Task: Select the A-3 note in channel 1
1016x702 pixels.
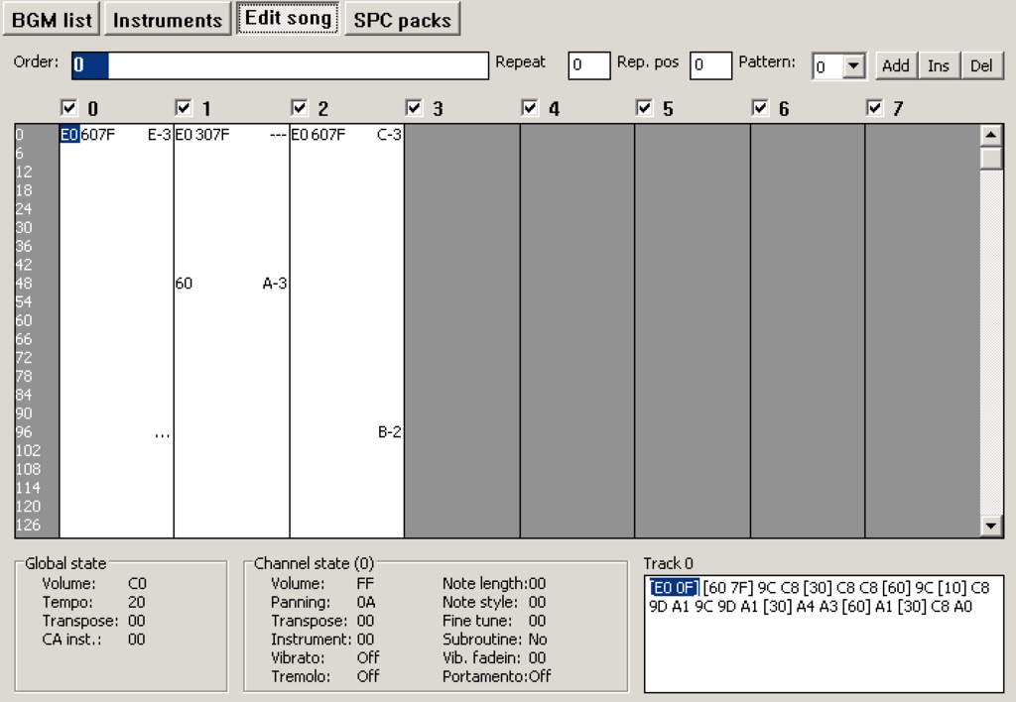Action: pos(275,283)
